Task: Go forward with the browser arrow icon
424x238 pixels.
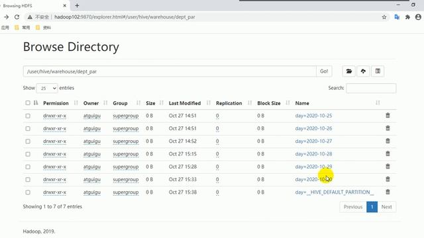Action: (x=6, y=17)
